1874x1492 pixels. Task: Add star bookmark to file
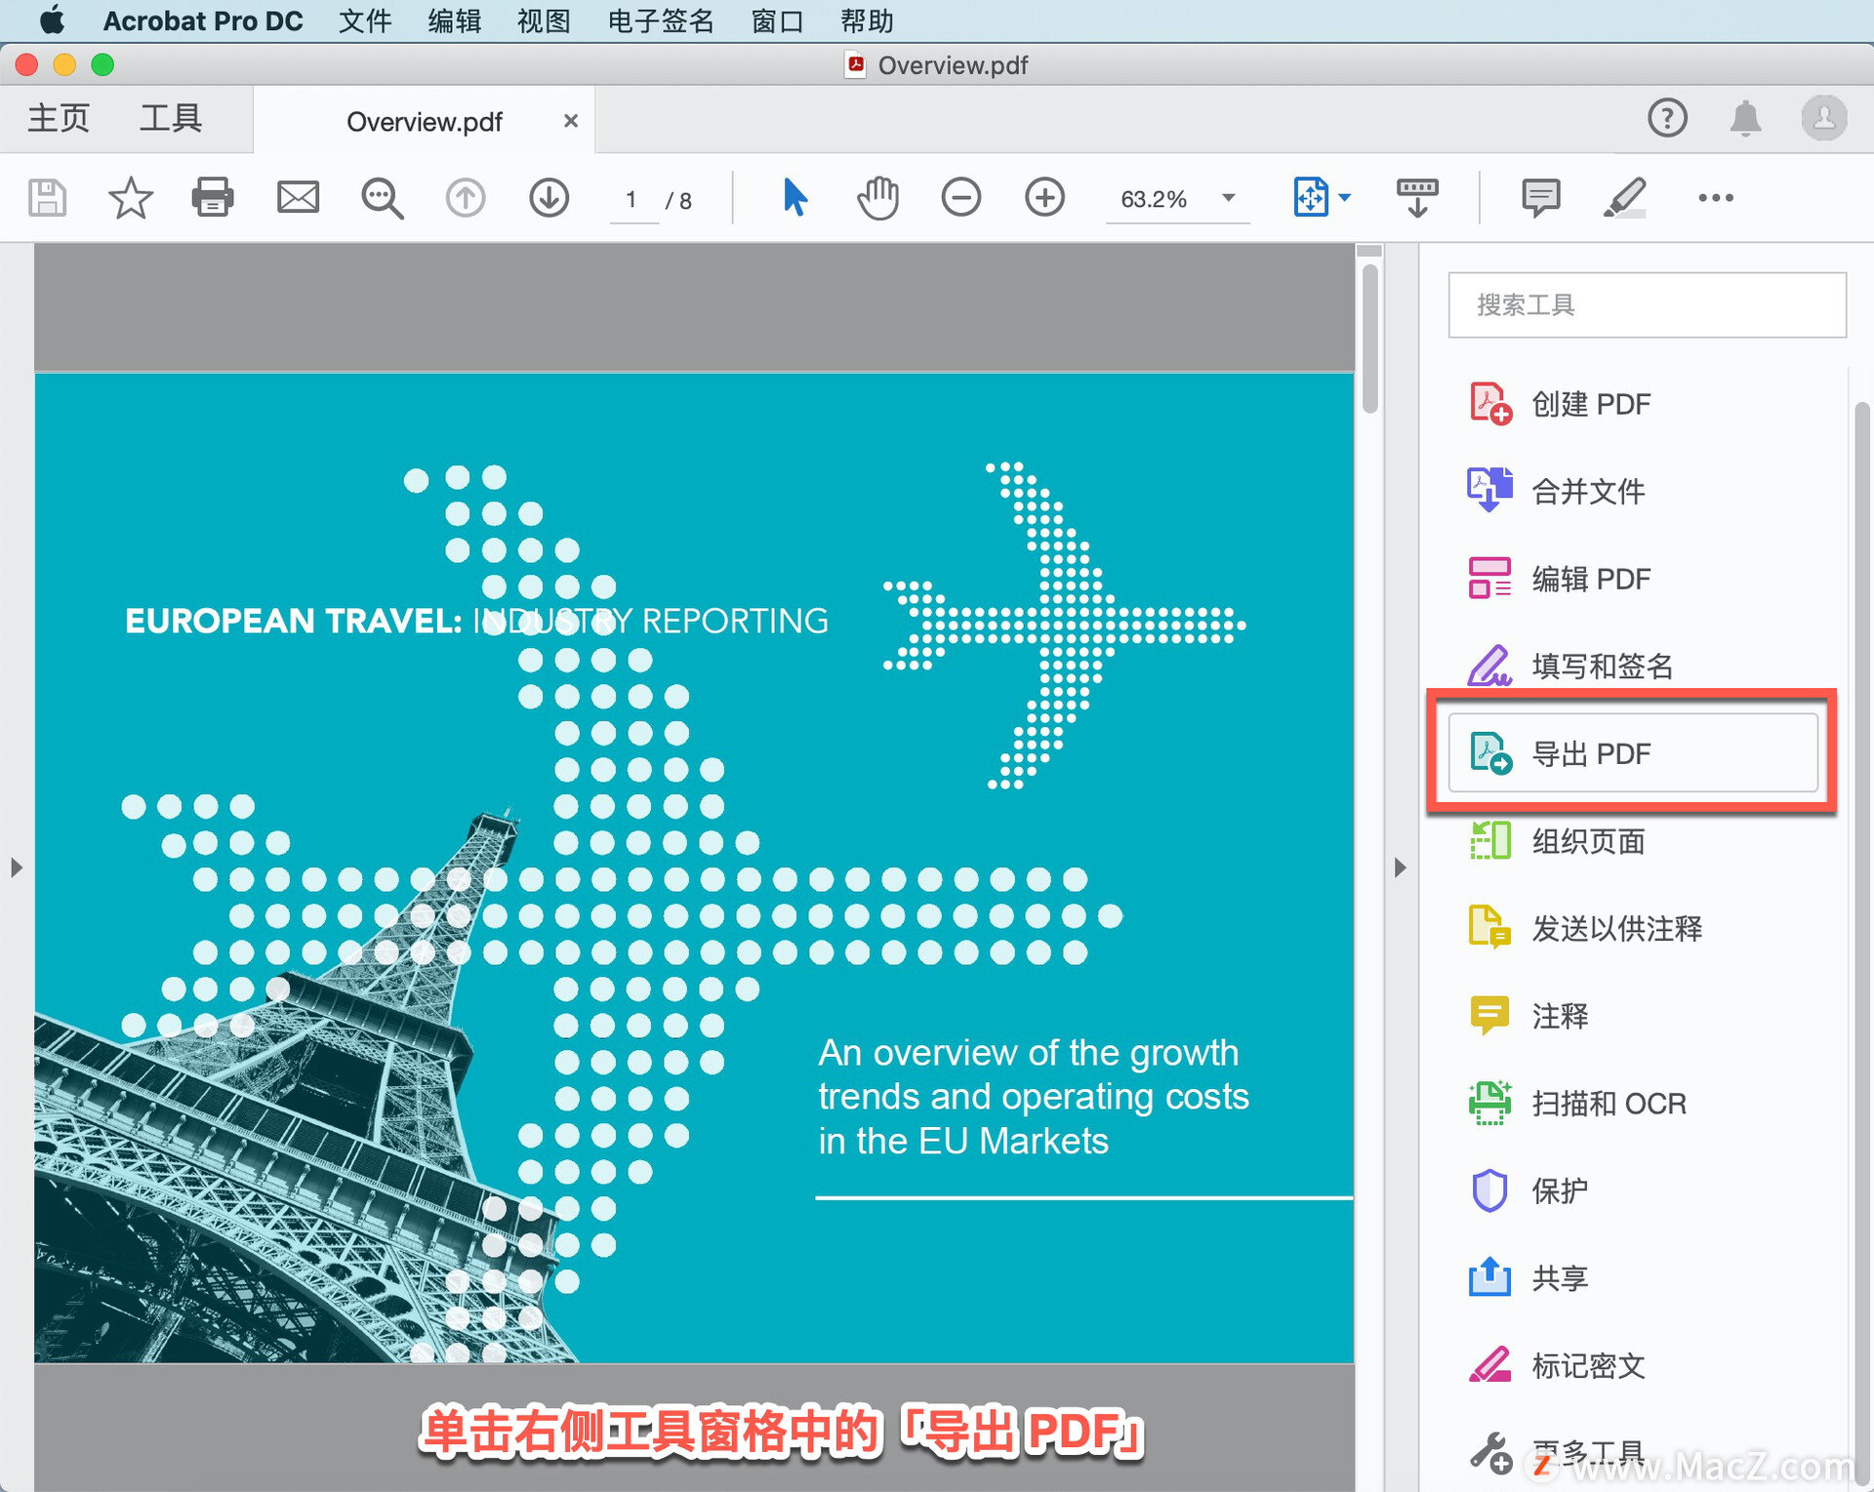pyautogui.click(x=130, y=198)
